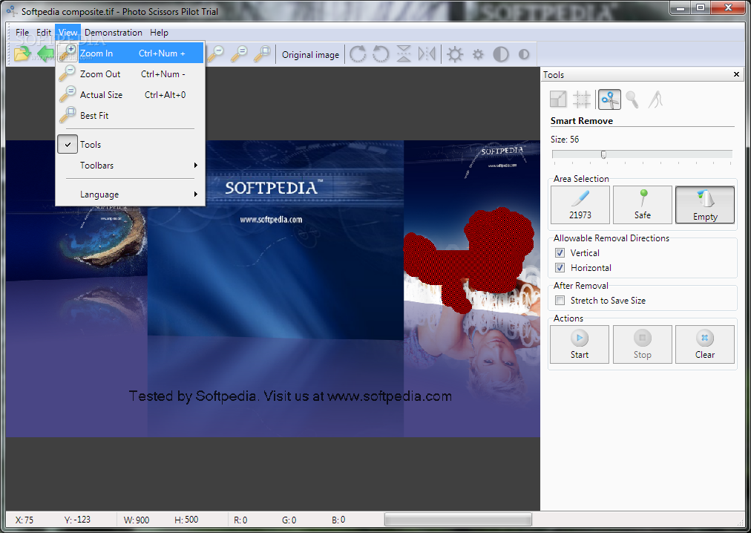Rotate image counterclockwise
Screen dimensions: 751x533
381,54
